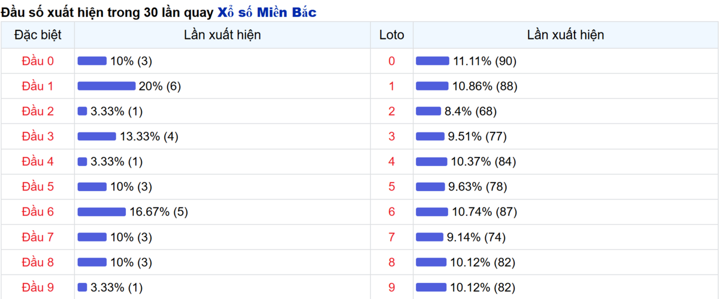Click the Loto 2 bar showing 8.4%

(x=428, y=111)
